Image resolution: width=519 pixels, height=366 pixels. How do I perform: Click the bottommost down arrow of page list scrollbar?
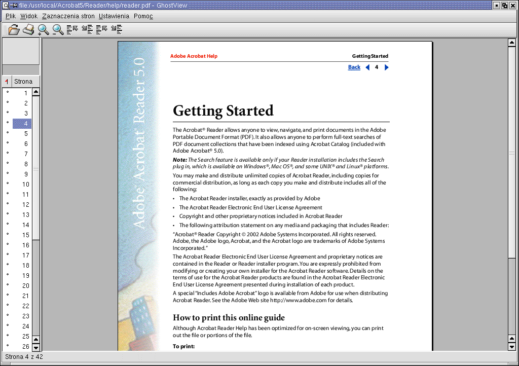[x=36, y=347]
